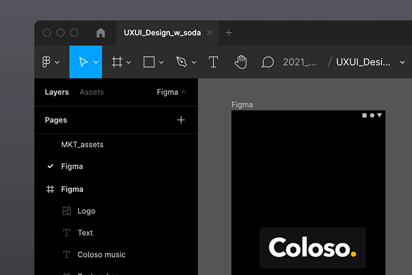The image size is (412, 275).
Task: Switch to the Assets tab
Action: coord(92,92)
